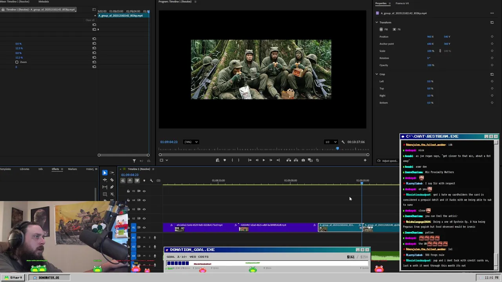502x282 pixels.
Task: Step forward one frame
Action: (x=271, y=160)
